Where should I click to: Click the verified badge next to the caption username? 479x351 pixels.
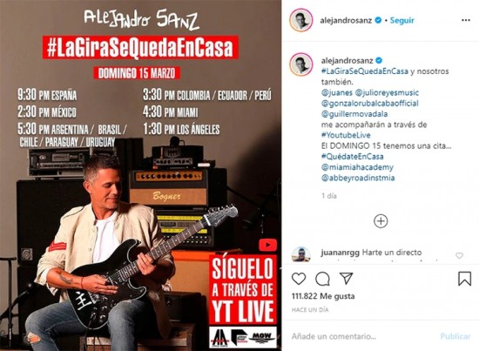tap(379, 60)
